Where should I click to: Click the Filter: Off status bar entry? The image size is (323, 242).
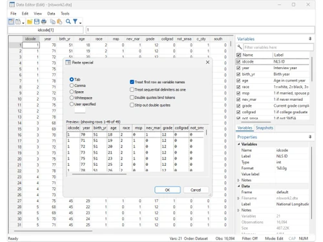coord(250,238)
